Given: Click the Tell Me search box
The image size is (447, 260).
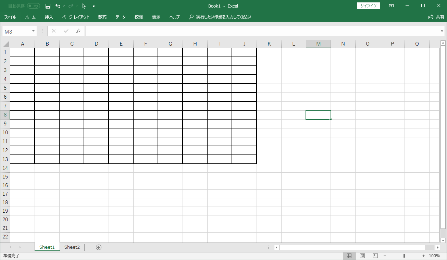Looking at the screenshot, I should (220, 17).
